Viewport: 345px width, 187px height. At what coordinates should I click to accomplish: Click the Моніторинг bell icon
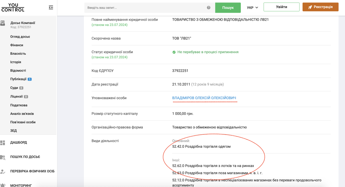coord(3,185)
